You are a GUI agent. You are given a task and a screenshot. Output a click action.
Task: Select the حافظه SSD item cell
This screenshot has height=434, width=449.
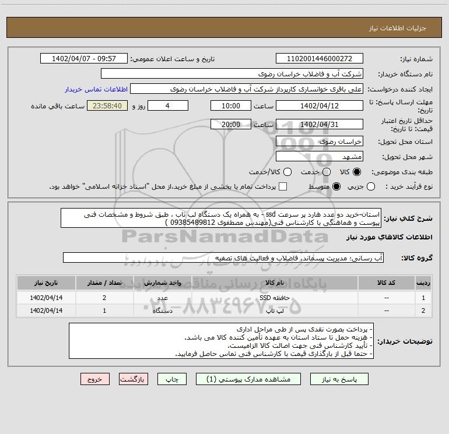click(275, 298)
